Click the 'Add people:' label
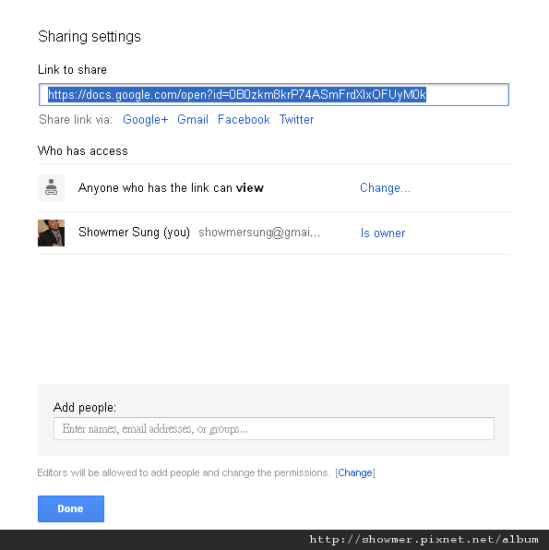 [x=85, y=408]
